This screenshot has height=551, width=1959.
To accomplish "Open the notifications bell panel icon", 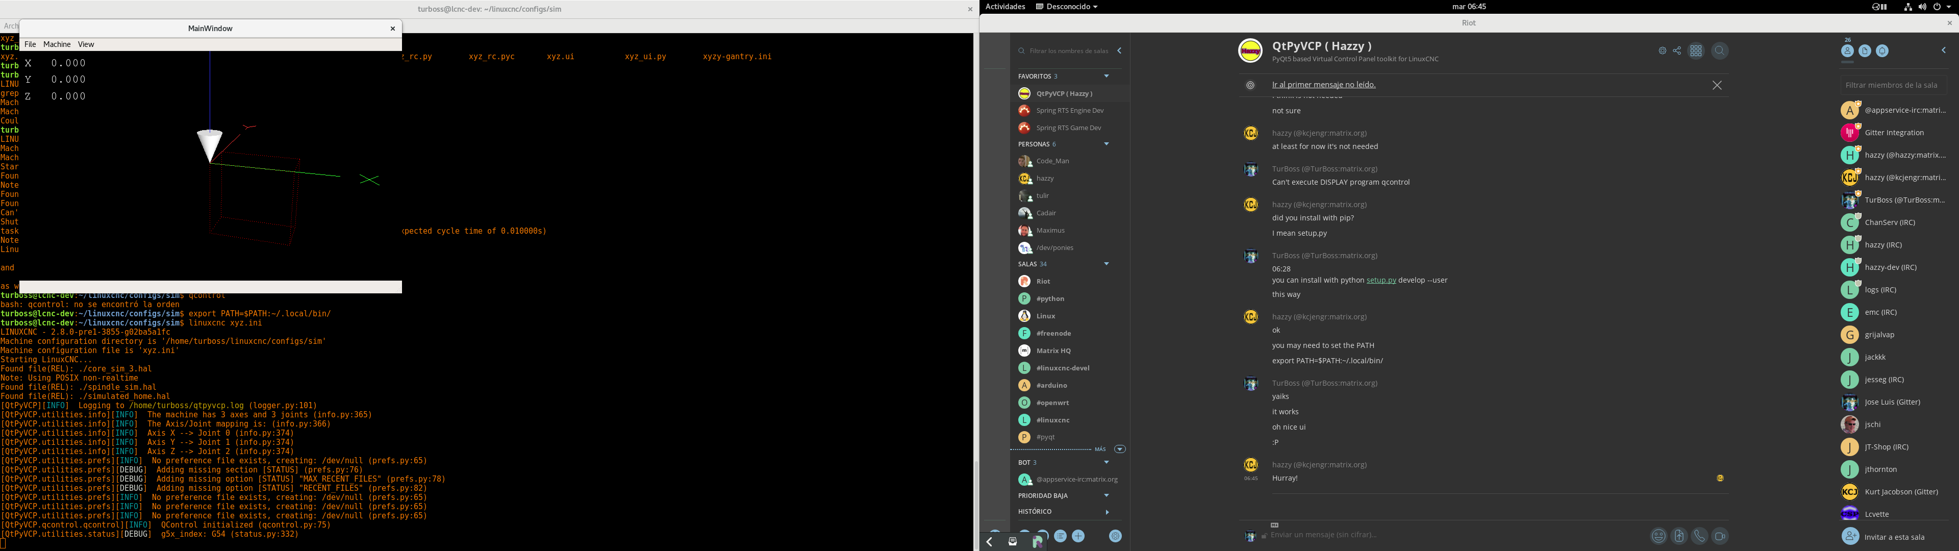I will (1882, 51).
